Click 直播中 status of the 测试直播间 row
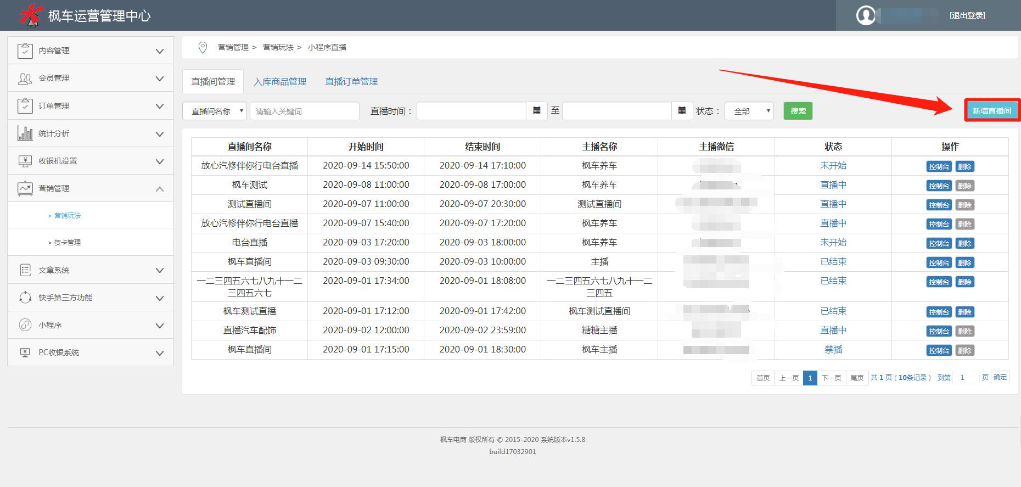 pyautogui.click(x=833, y=204)
